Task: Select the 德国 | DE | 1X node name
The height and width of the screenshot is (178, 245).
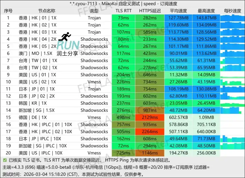Action: tap(33, 117)
